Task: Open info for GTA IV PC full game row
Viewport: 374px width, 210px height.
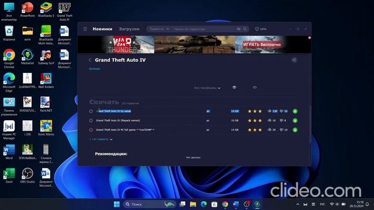Action: pyautogui.click(x=91, y=130)
